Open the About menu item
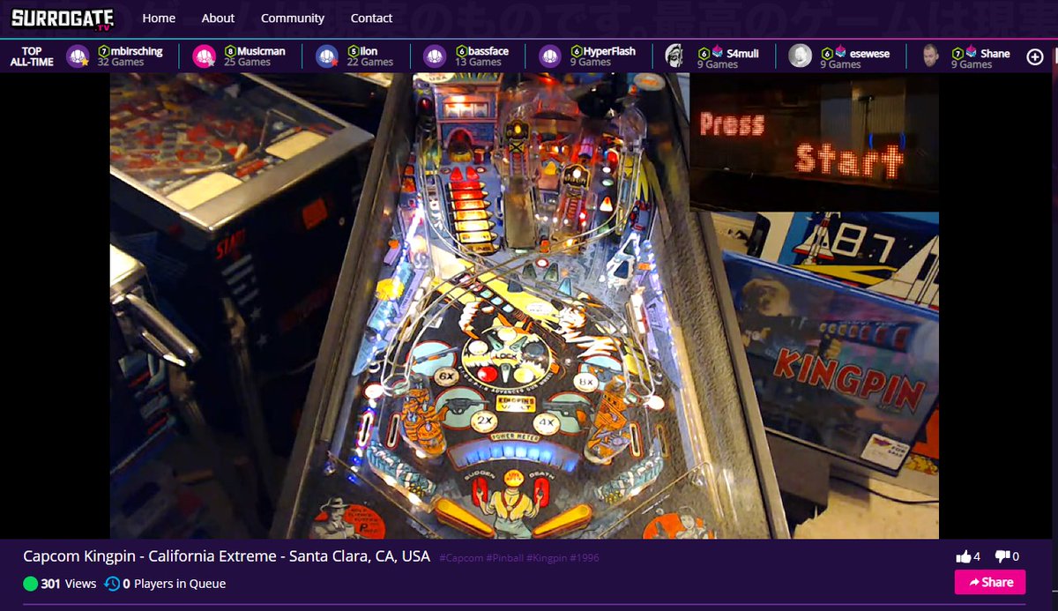The height and width of the screenshot is (611, 1058). point(218,18)
